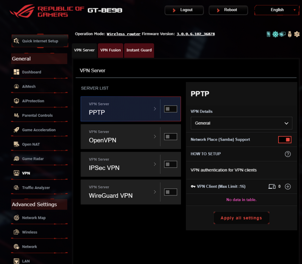Click the Parental Controls family icon
The image size is (302, 264).
pos(16,115)
